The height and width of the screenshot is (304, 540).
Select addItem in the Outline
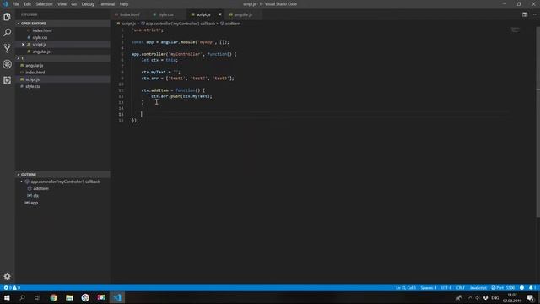(x=40, y=188)
